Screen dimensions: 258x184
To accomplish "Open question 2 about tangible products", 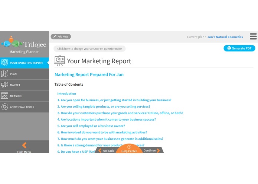I will (x=104, y=107).
